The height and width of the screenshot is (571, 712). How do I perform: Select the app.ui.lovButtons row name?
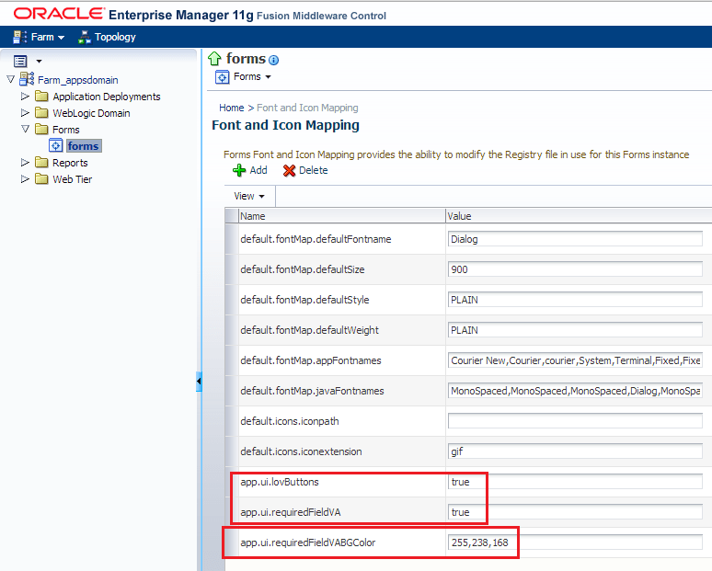(x=280, y=482)
